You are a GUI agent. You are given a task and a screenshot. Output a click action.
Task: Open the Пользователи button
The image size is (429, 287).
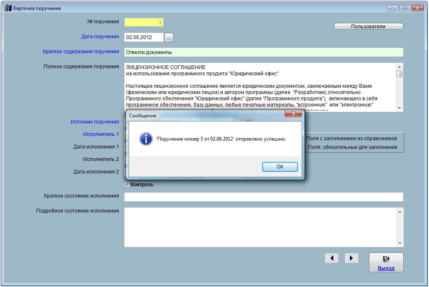click(x=368, y=26)
